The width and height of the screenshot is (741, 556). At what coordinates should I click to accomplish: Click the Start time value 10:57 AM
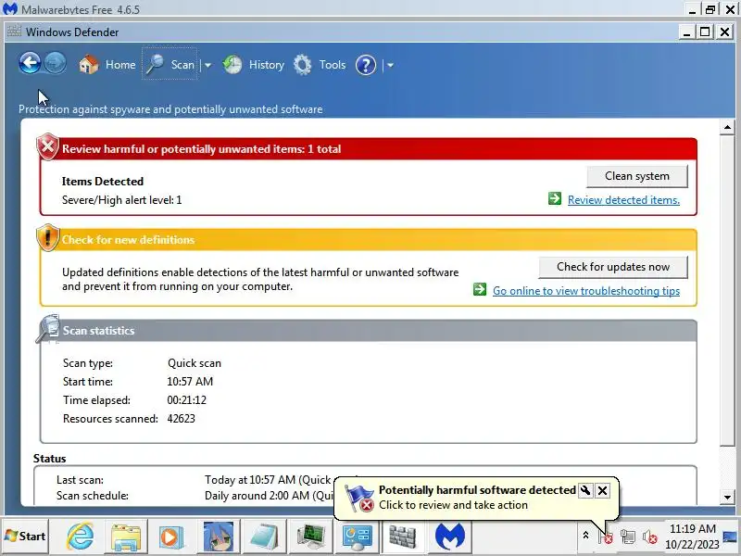[190, 382]
